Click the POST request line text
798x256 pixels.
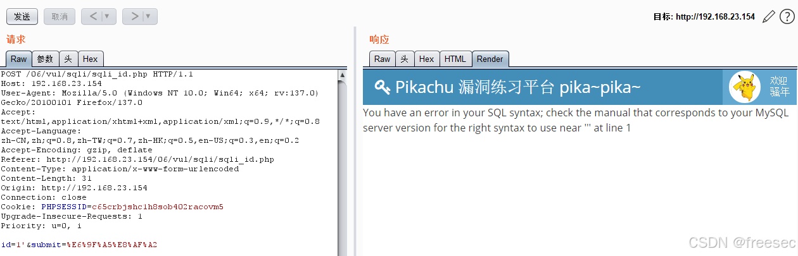[97, 74]
